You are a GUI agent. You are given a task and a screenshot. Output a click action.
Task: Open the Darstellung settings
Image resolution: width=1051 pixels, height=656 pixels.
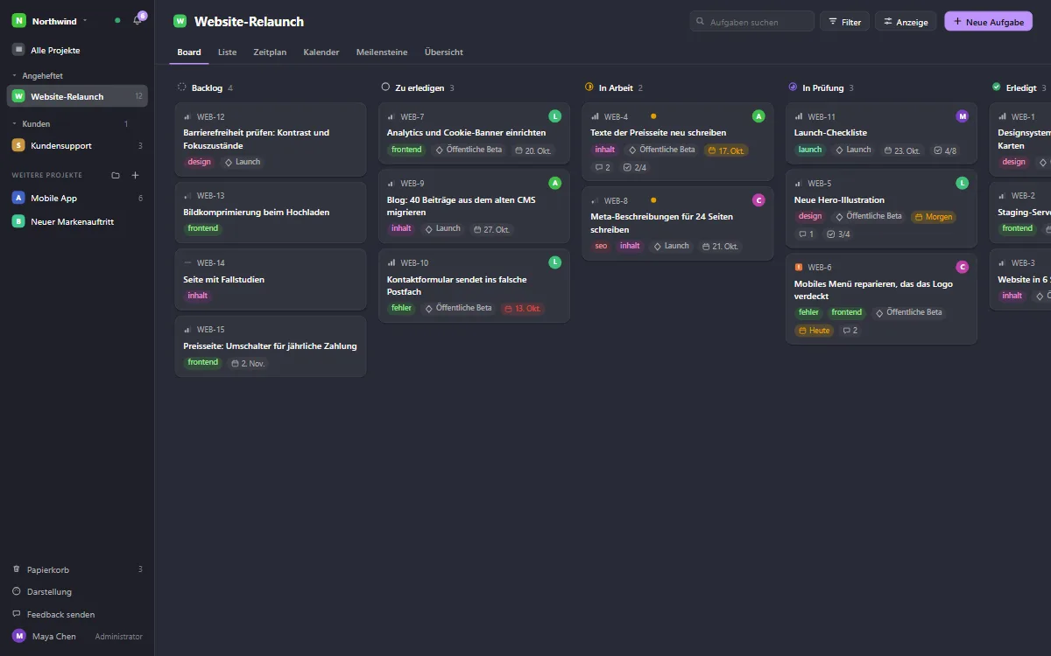point(77,592)
